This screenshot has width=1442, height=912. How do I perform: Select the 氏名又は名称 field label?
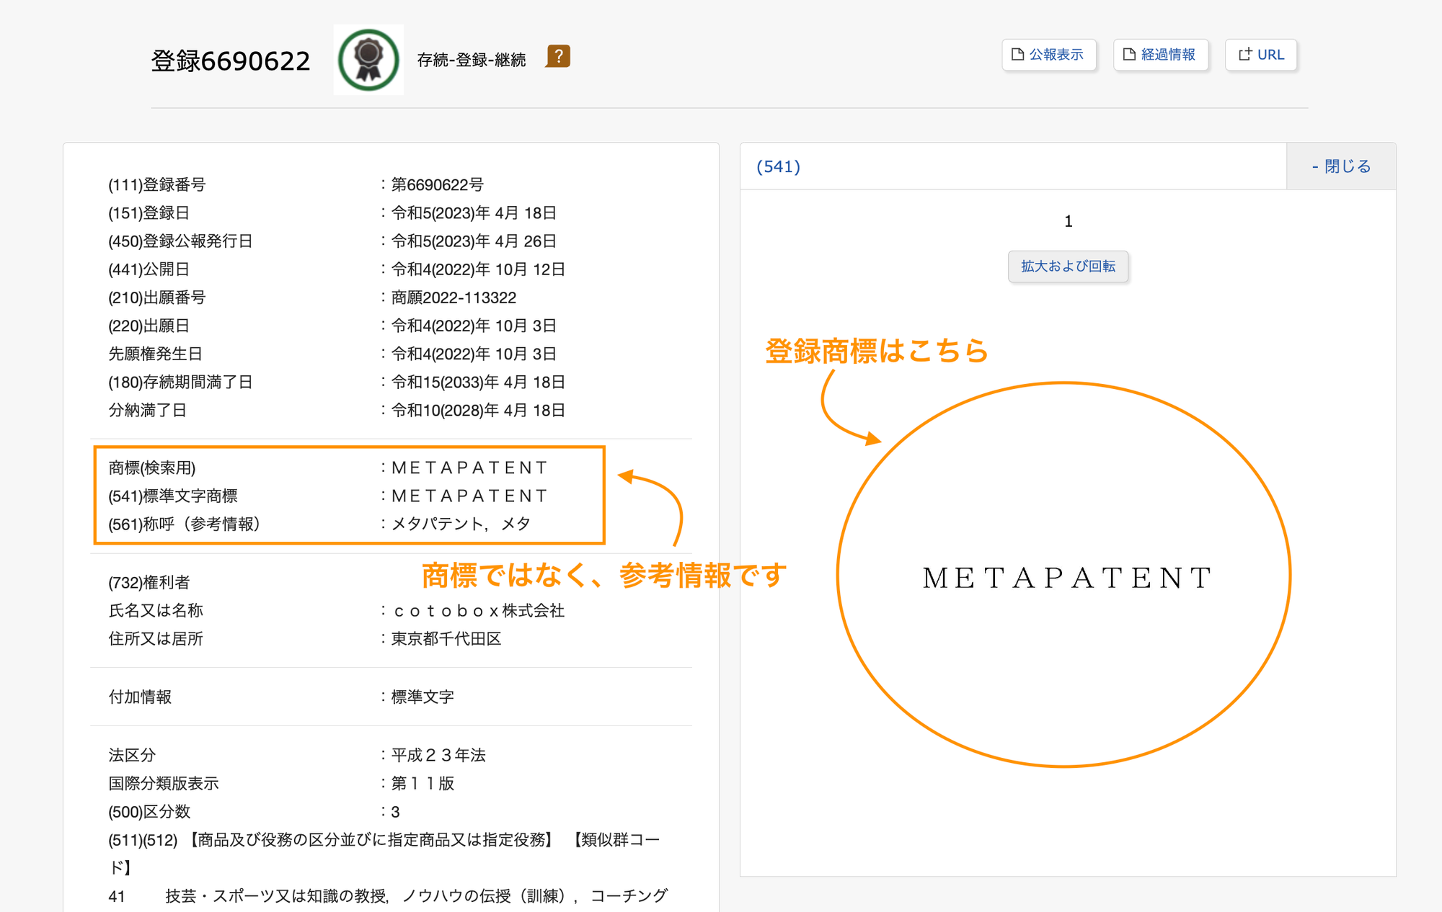coord(156,611)
